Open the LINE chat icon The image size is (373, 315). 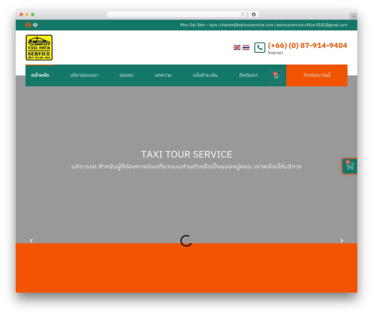(x=35, y=25)
